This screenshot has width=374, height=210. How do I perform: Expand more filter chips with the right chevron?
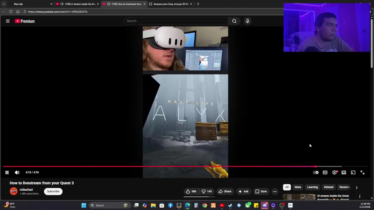coord(356,187)
